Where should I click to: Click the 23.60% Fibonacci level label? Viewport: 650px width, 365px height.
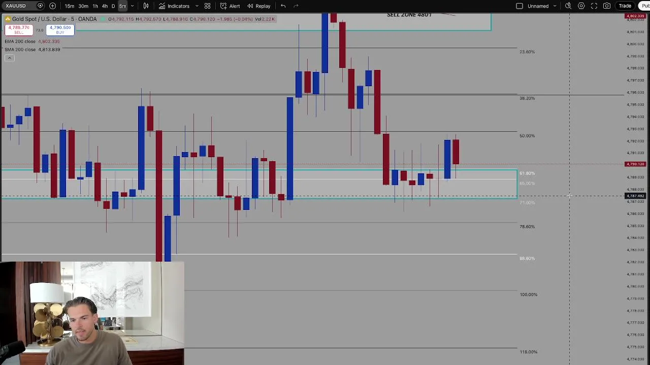[x=527, y=52]
